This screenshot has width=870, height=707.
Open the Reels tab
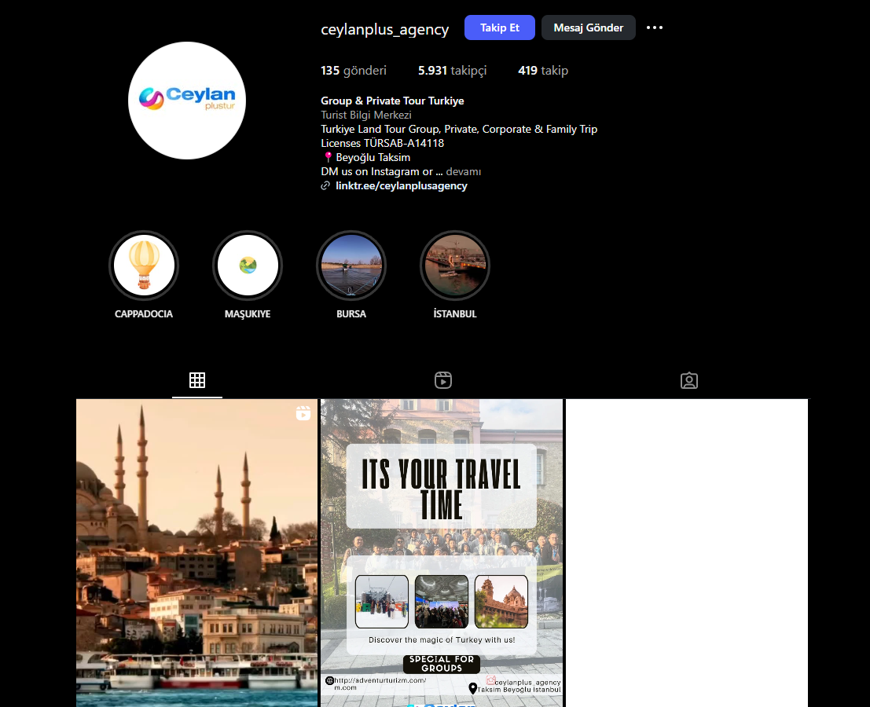pos(443,380)
